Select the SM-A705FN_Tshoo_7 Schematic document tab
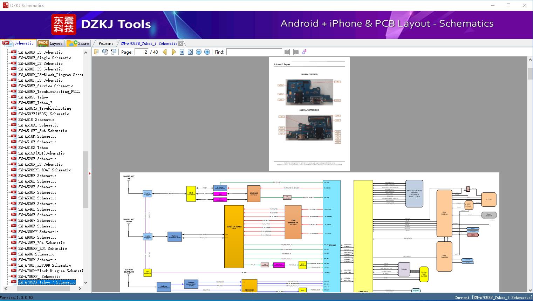 (149, 43)
